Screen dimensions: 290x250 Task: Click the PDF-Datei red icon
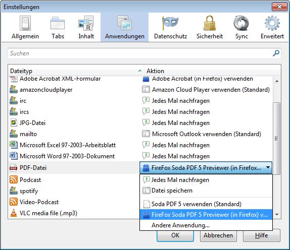(14, 168)
